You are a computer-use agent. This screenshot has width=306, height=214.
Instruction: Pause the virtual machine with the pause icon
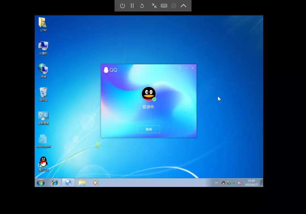click(132, 6)
